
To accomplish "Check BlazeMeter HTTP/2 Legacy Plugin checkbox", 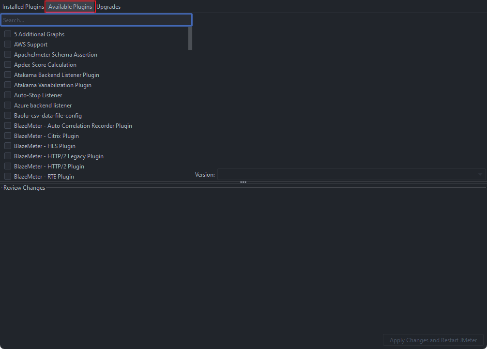I will (x=8, y=156).
